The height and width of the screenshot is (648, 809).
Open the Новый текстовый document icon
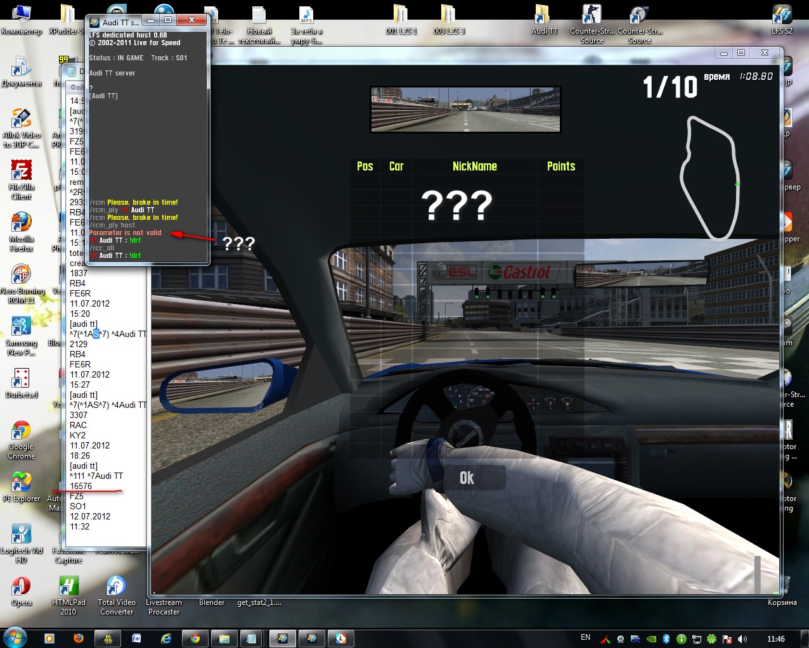tap(259, 25)
